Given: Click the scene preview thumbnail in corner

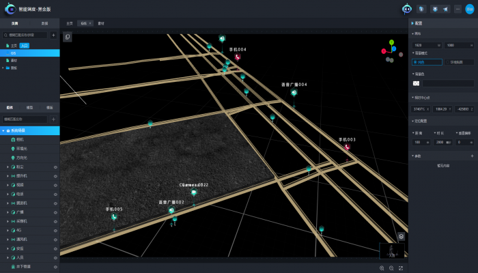Looking at the screenshot, I should click(392, 250).
